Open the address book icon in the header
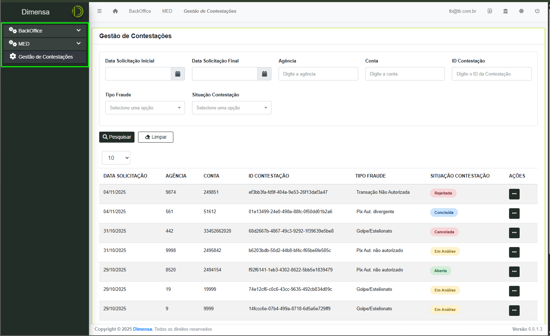The height and width of the screenshot is (336, 550). [490, 11]
